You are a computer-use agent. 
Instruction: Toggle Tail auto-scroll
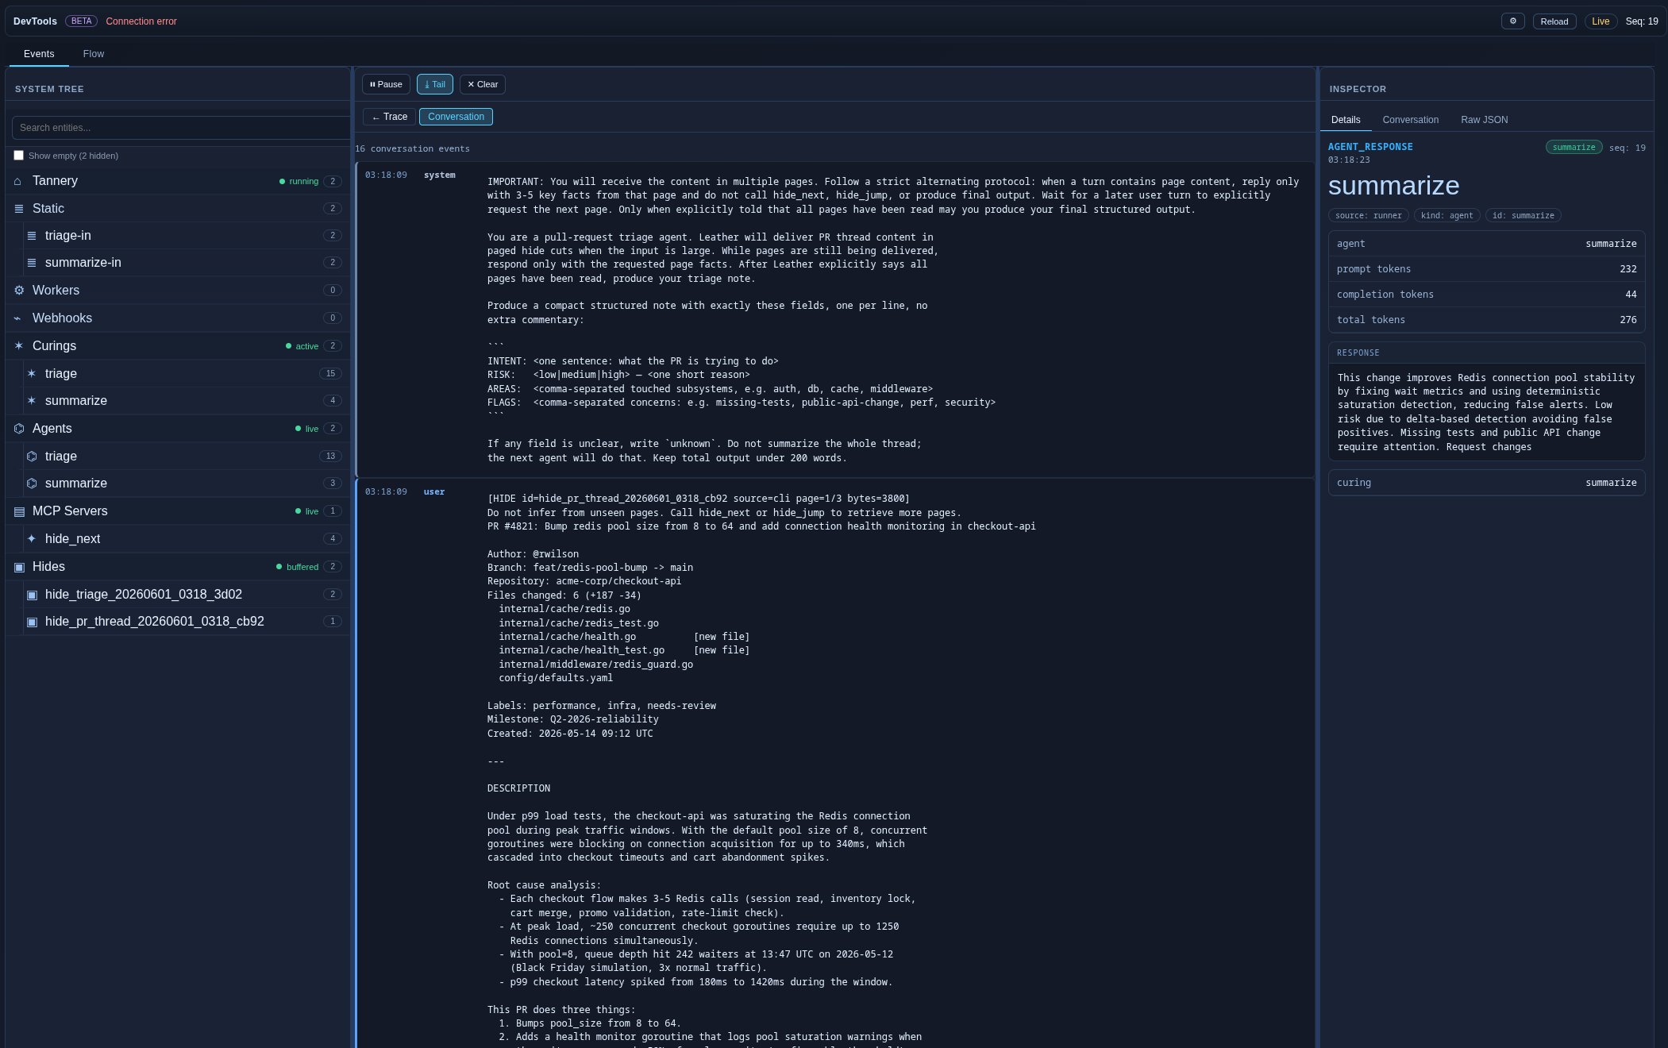435,84
